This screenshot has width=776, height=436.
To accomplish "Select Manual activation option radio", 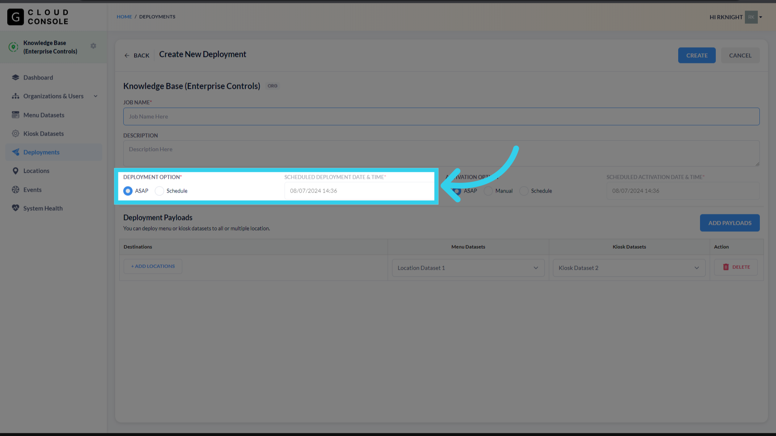I will coord(488,191).
